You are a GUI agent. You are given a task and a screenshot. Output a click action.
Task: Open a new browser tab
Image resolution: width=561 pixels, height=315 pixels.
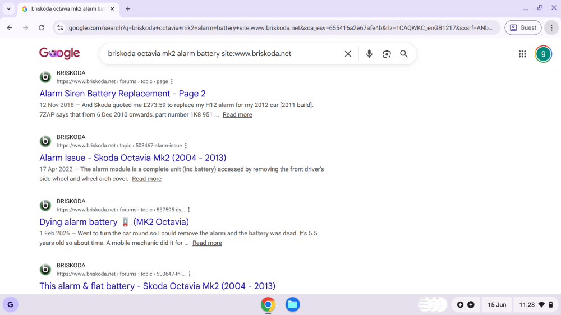128,9
